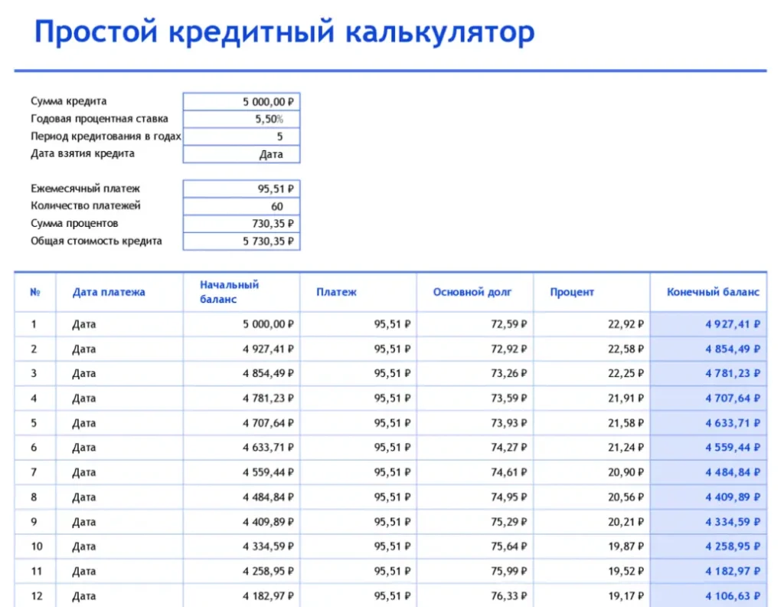Click the "Период кредитования в годах" label

click(106, 136)
